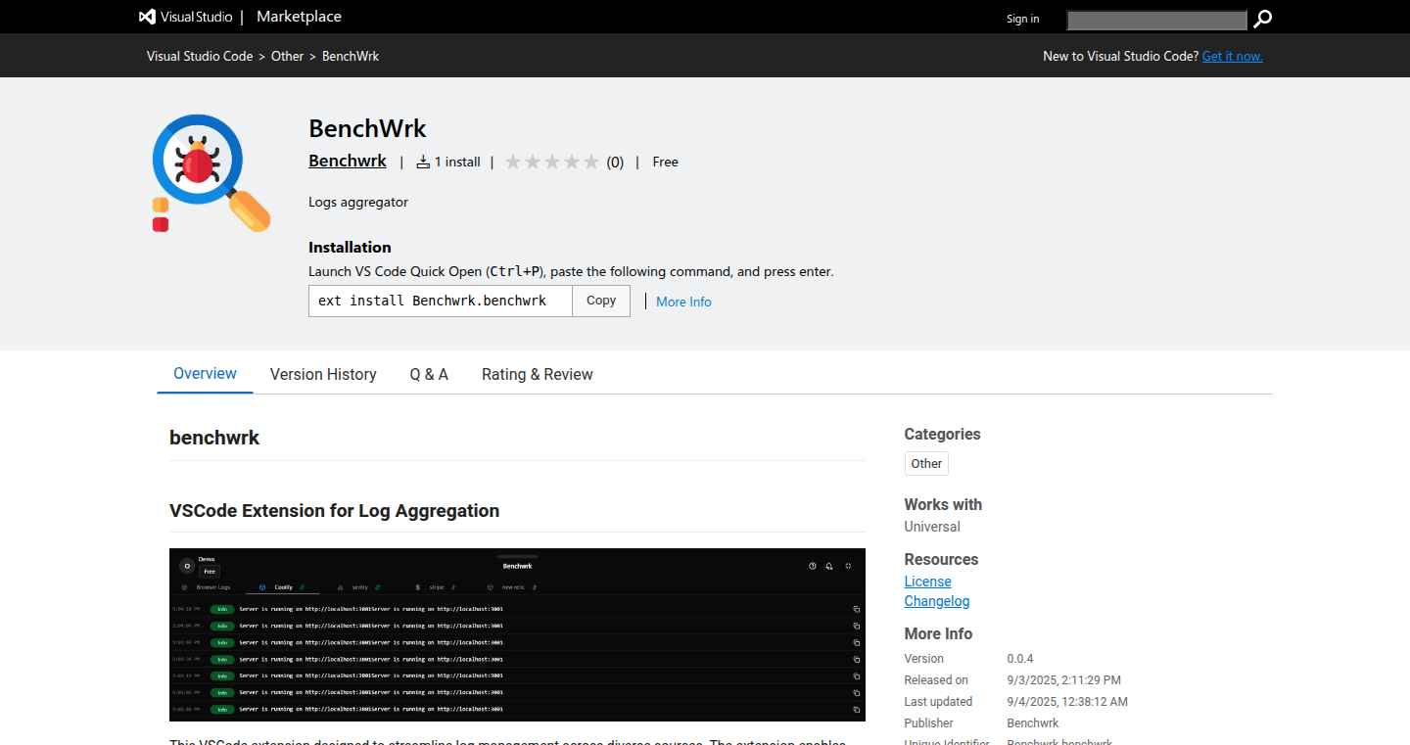
Task: Open the Marketplace home link
Action: click(299, 17)
